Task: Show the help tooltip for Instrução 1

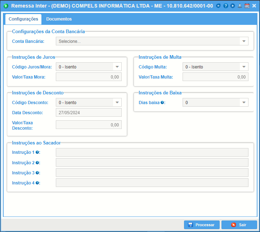Action: click(37, 152)
